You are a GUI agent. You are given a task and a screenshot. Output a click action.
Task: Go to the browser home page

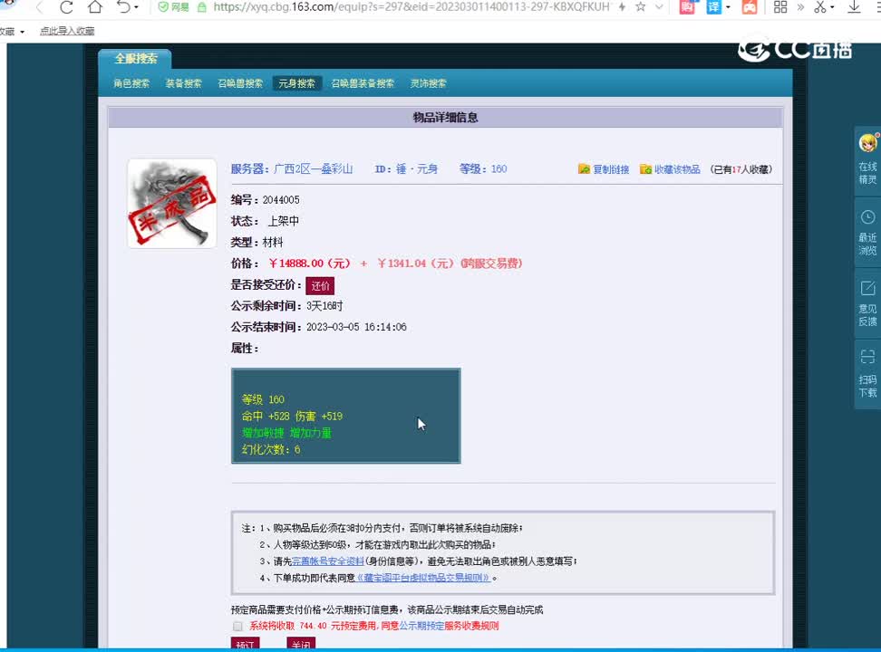tap(95, 6)
